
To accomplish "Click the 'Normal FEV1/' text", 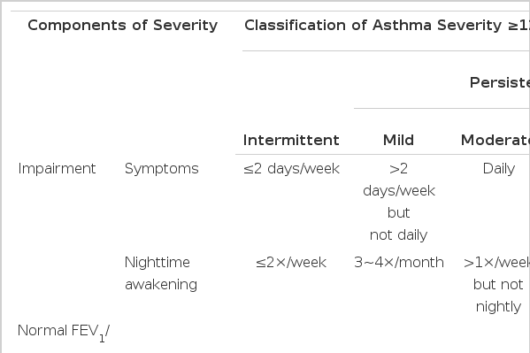I will pyautogui.click(x=64, y=332).
